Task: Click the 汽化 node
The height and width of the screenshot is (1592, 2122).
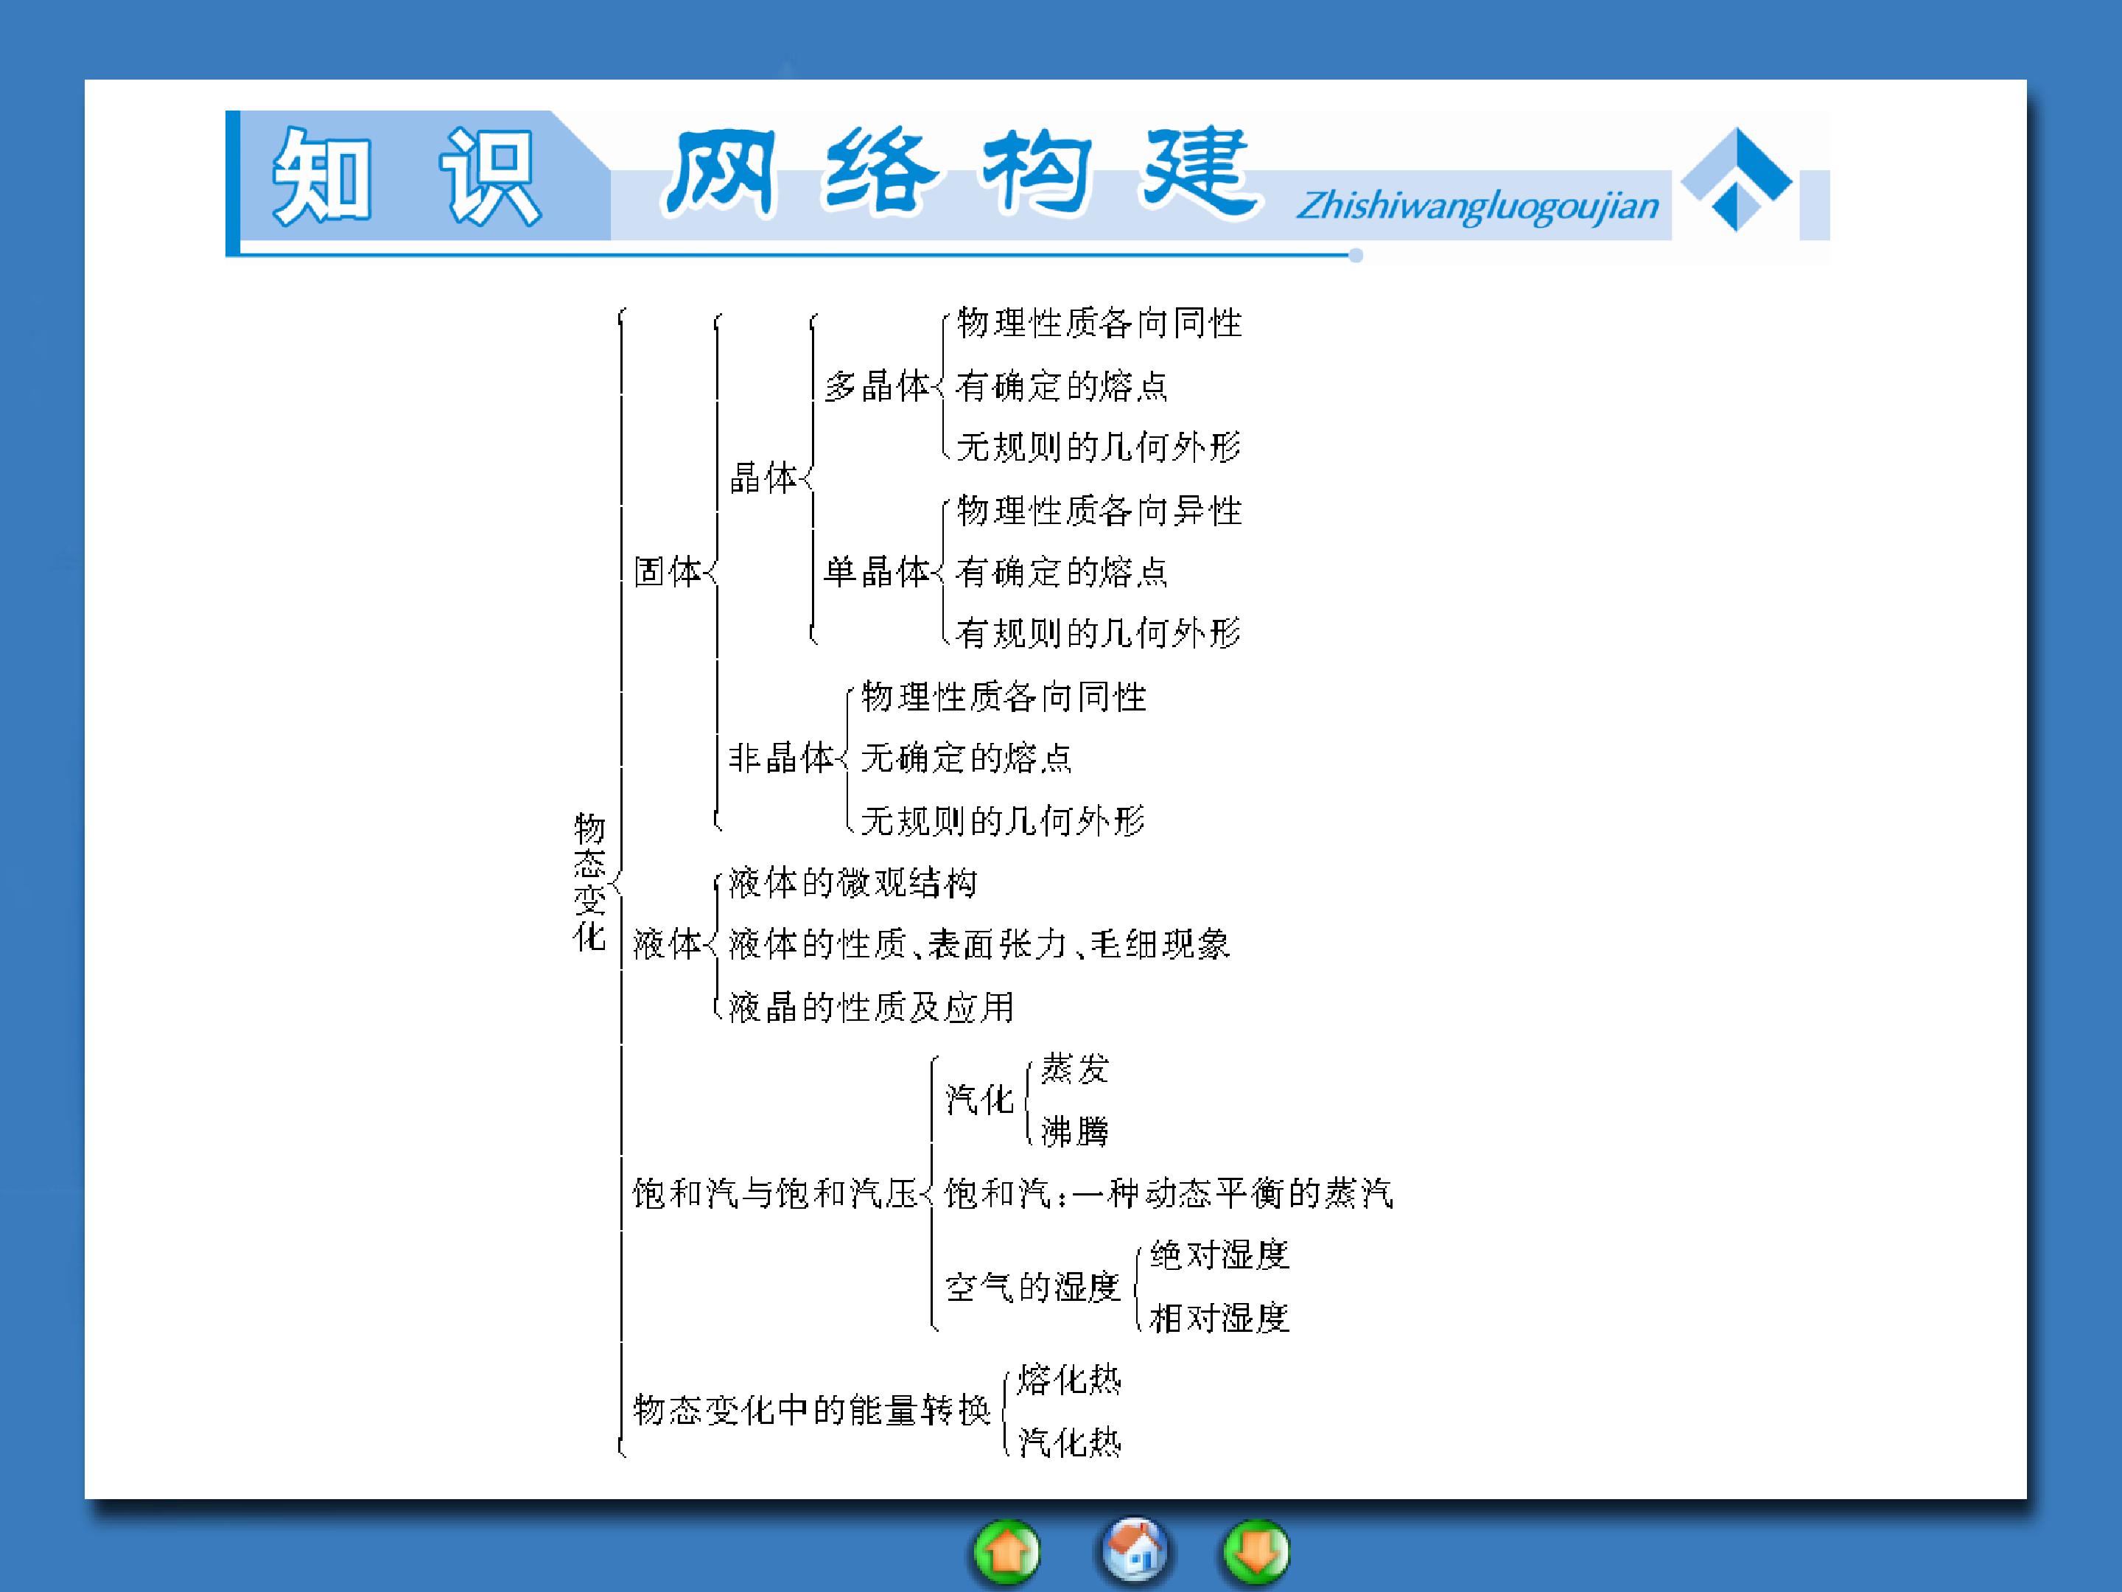Action: (x=978, y=1100)
